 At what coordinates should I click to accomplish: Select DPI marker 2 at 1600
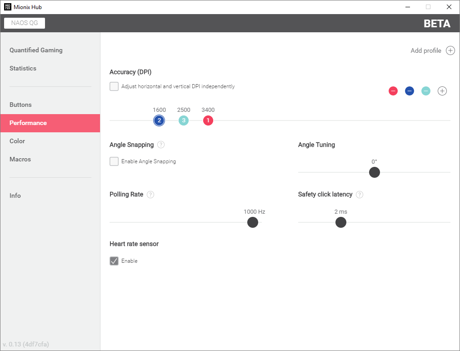click(159, 120)
